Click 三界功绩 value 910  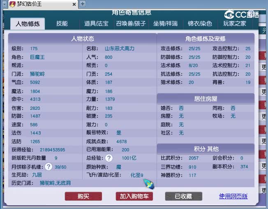(192, 167)
